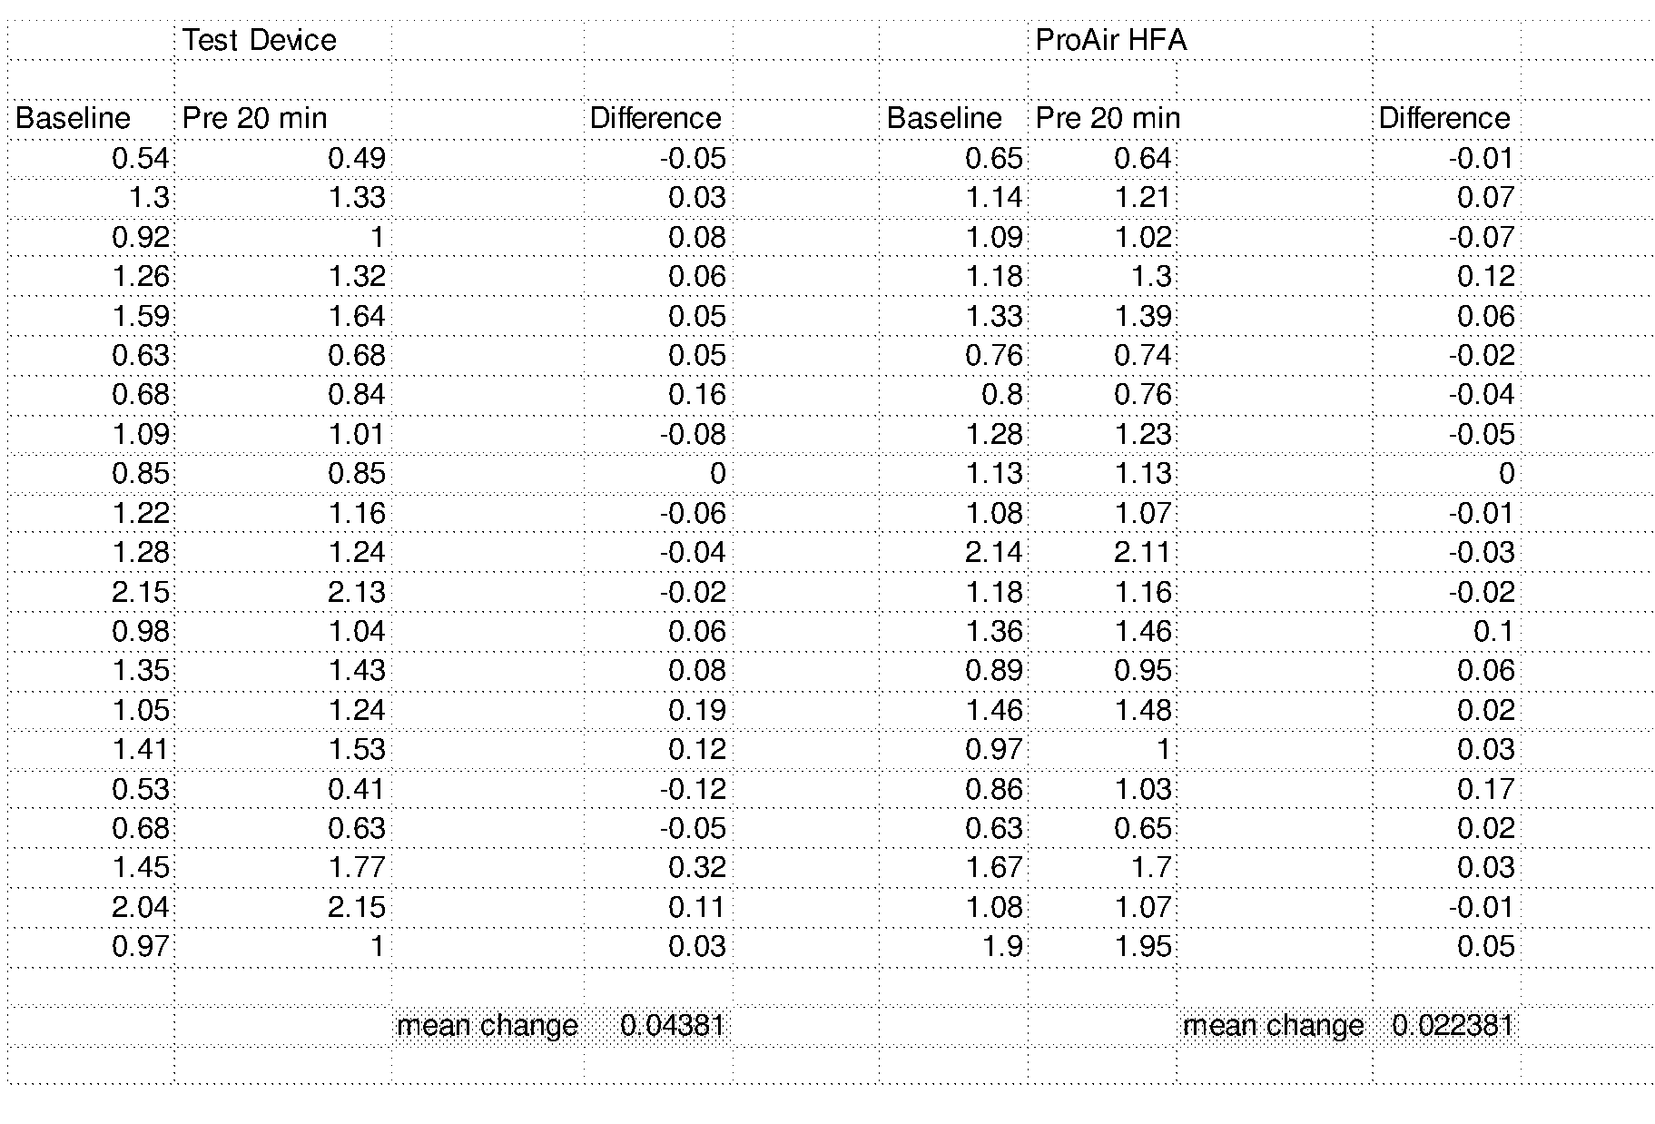Select the Pre 20 min value 1.77
The height and width of the screenshot is (1124, 1655).
coord(356,867)
